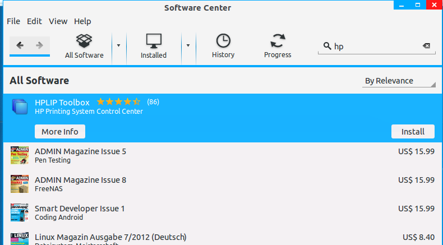
Task: Install HPLIP Toolbox
Action: coord(413,132)
